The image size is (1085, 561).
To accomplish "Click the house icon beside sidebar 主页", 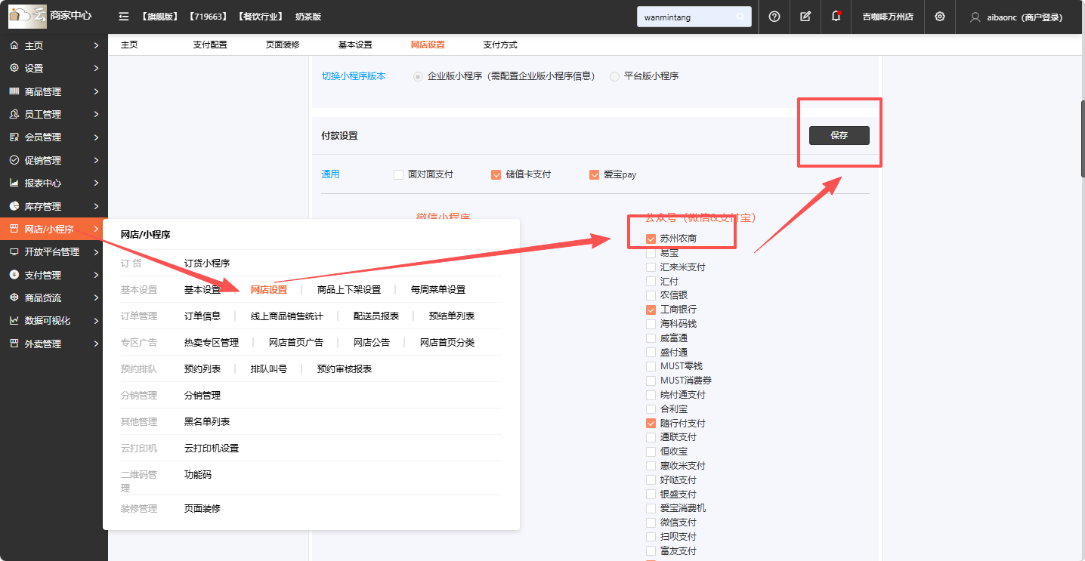I will coord(14,46).
